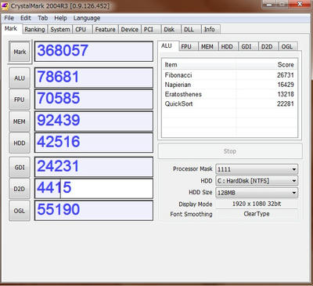Select the Fibonacci row in score list
This screenshot has width=313, height=286.
point(229,75)
